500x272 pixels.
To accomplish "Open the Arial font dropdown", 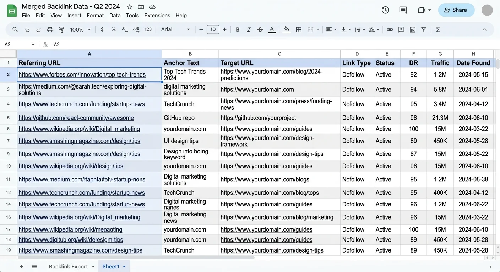I will [x=175, y=29].
